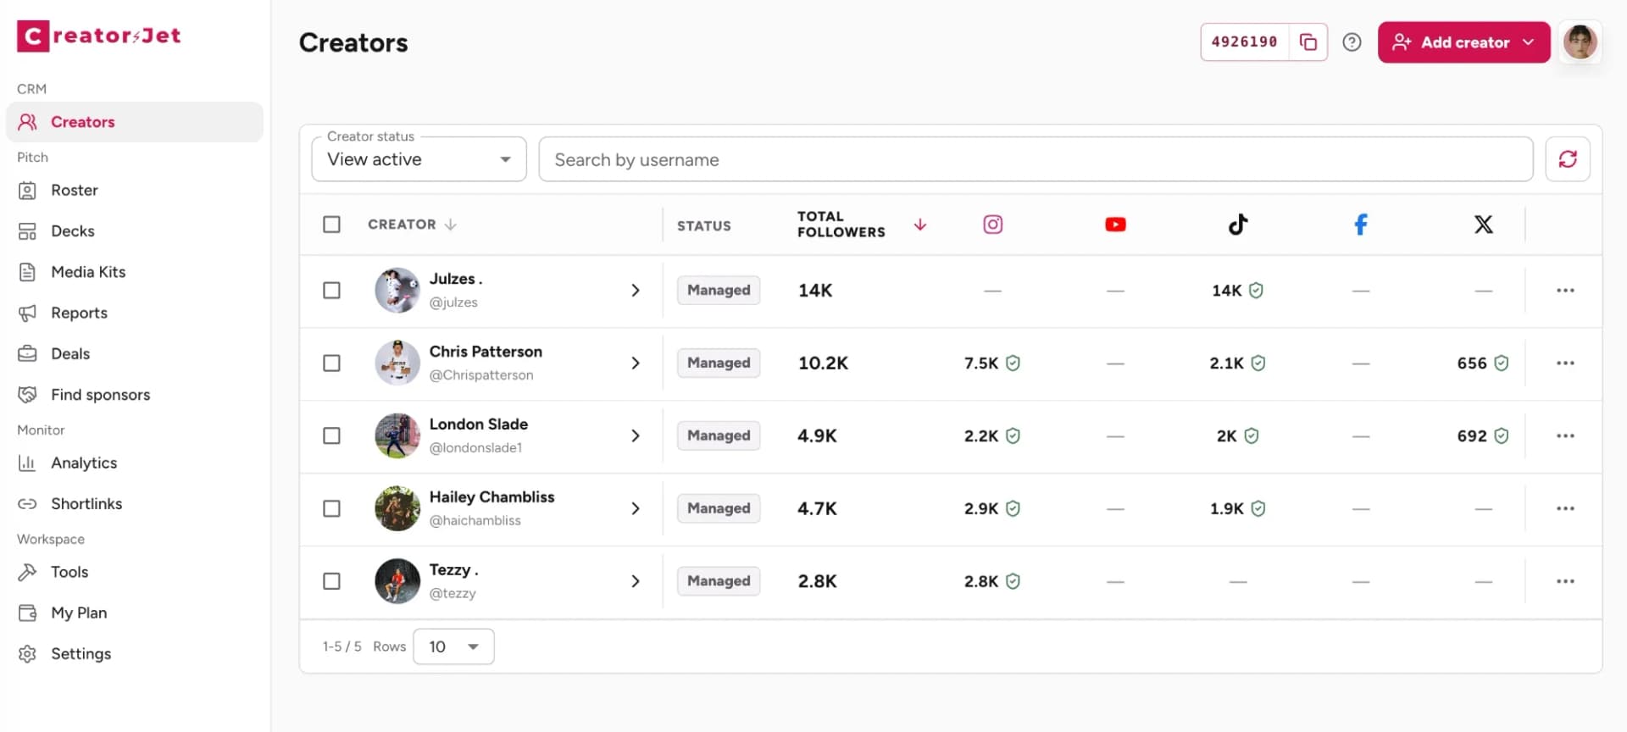
Task: Sort by Instagram followers column
Action: pos(992,225)
